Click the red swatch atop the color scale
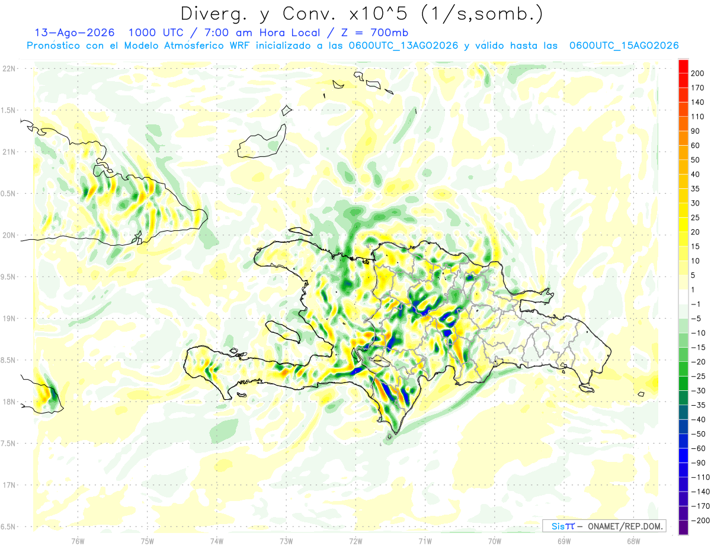The height and width of the screenshot is (549, 711). (683, 66)
